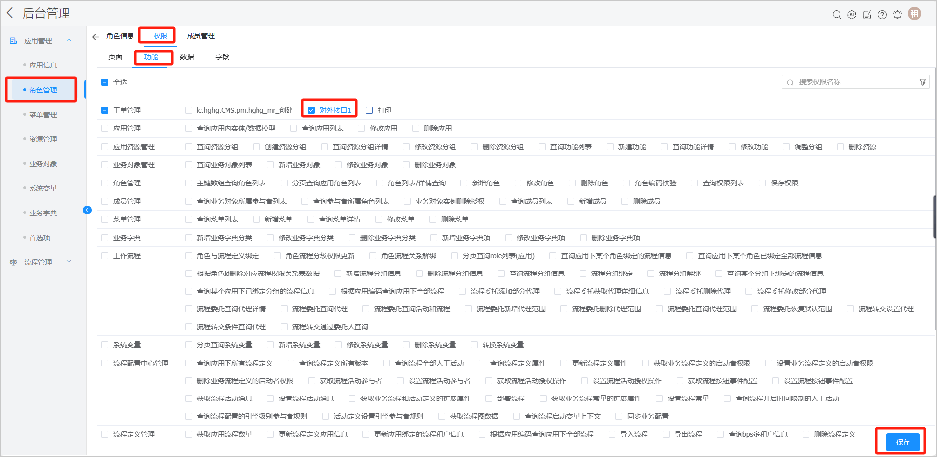Collapse the 应用管理 sidebar section
The image size is (937, 457).
[x=69, y=40]
